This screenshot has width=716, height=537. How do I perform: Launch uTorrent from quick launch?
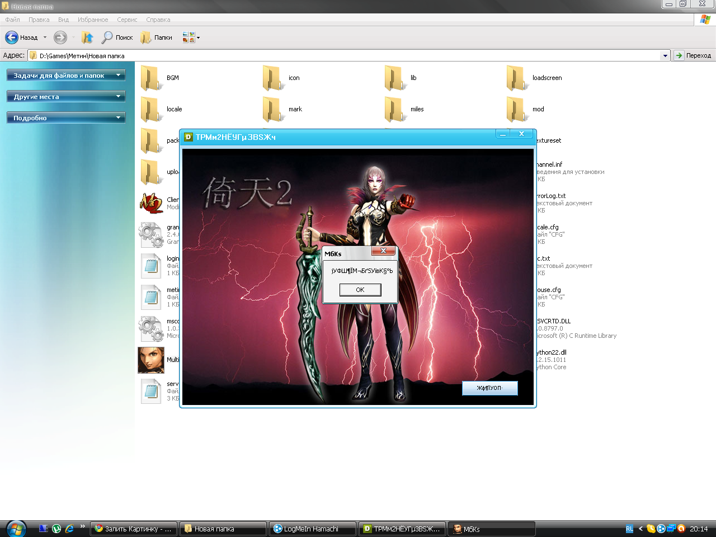pos(56,528)
